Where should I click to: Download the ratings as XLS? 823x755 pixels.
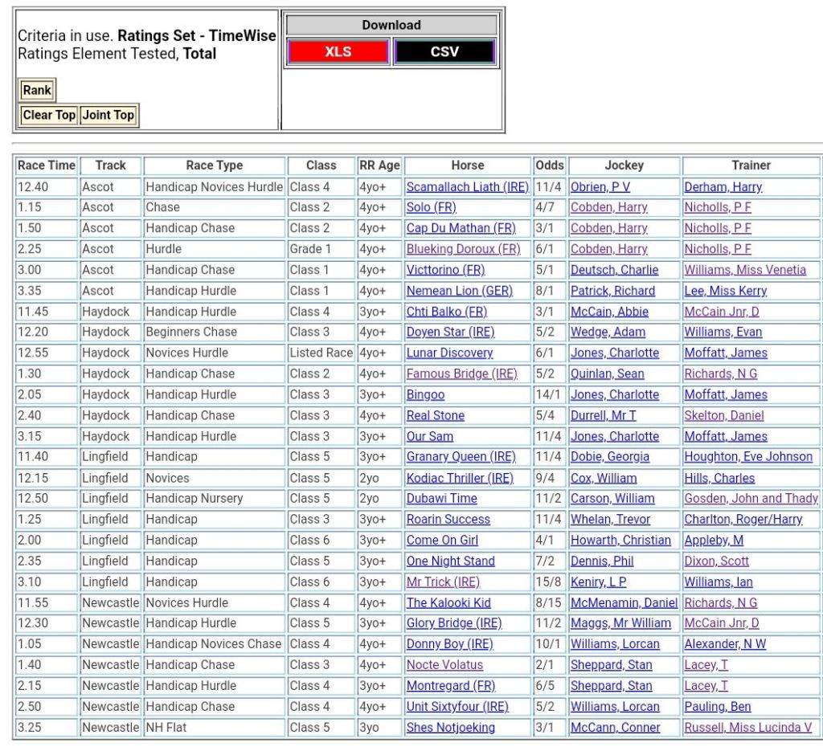[x=338, y=52]
